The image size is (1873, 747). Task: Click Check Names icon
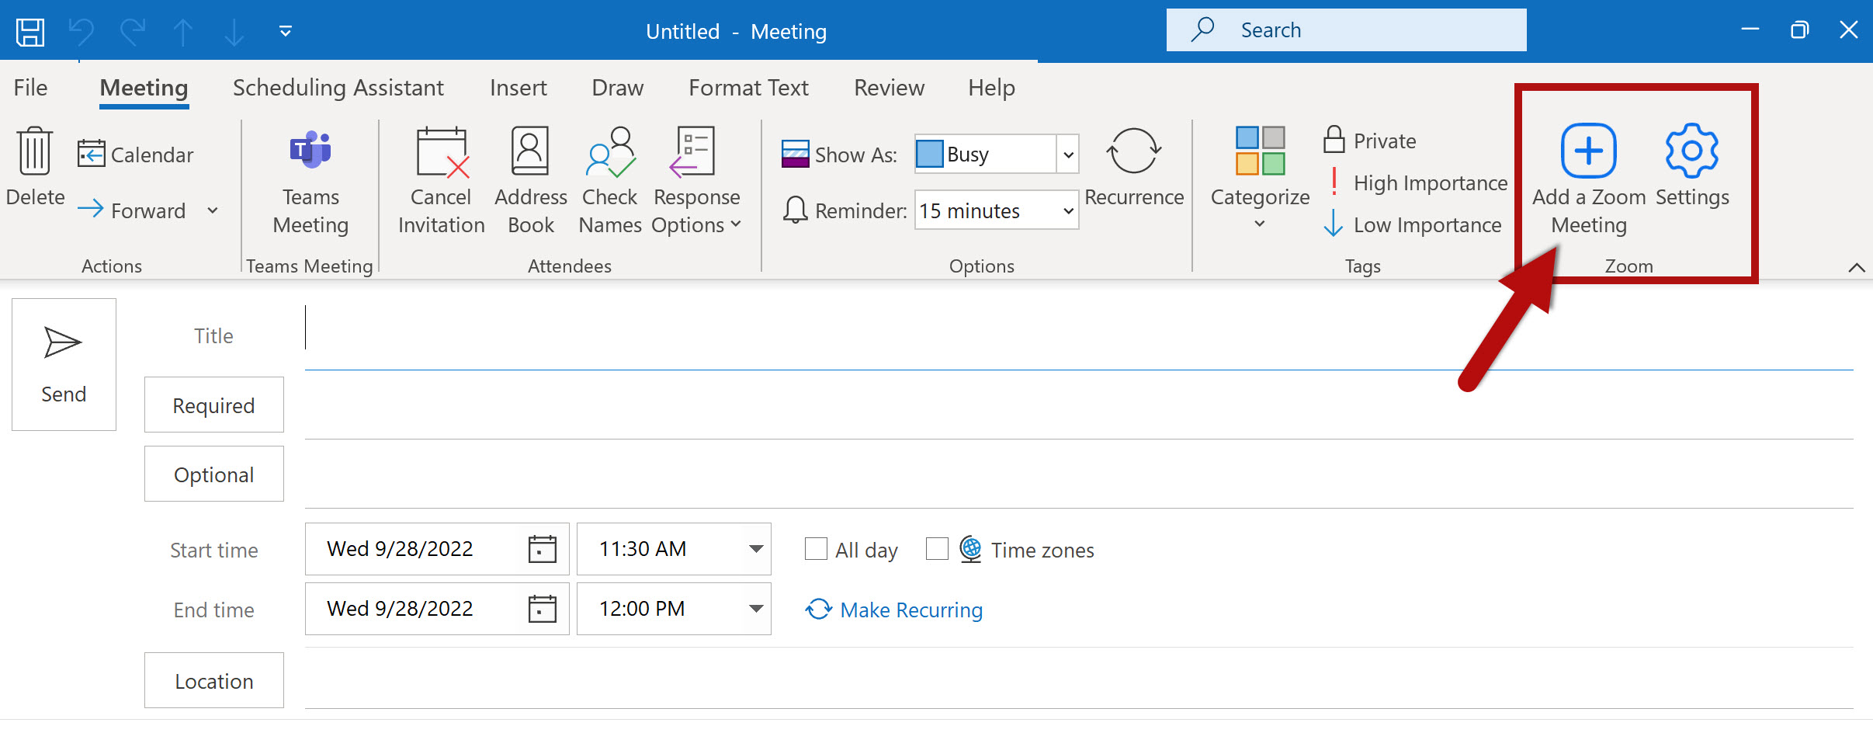[x=610, y=153]
